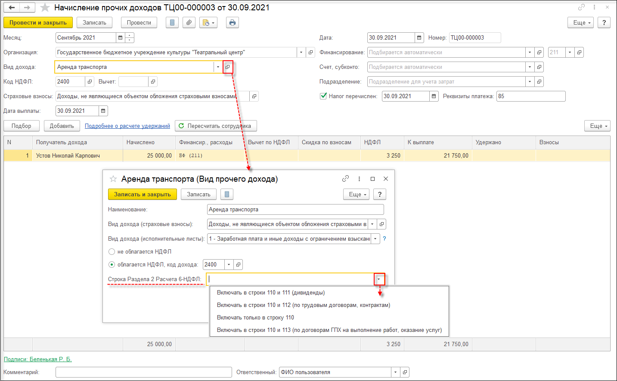The image size is (617, 381).
Task: Open Подразделение record icon
Action: (x=539, y=82)
